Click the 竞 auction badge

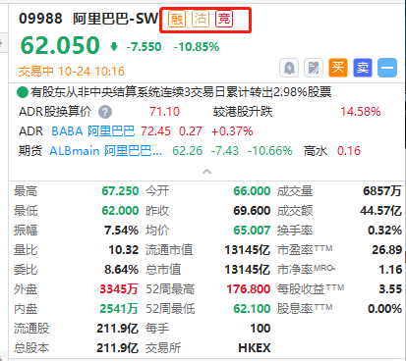[224, 19]
